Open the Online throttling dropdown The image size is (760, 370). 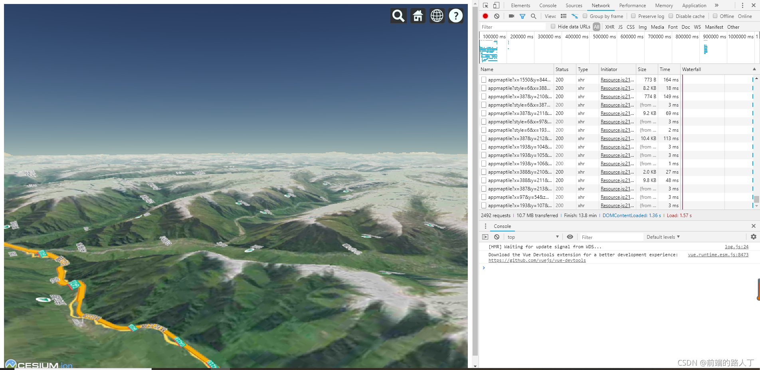pyautogui.click(x=744, y=16)
